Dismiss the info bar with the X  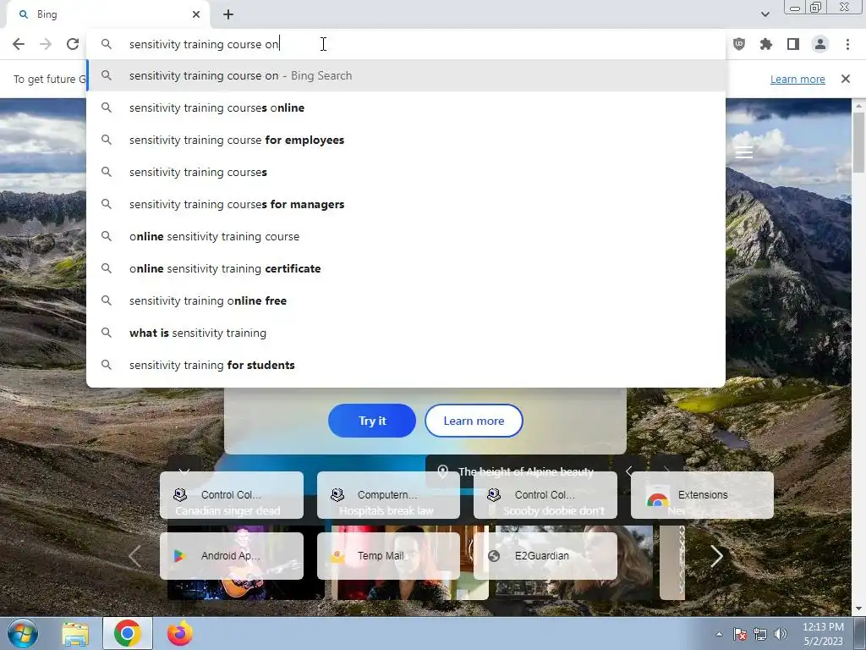(x=846, y=79)
